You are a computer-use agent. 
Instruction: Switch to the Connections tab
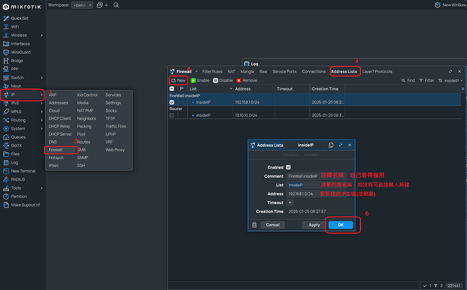click(314, 72)
